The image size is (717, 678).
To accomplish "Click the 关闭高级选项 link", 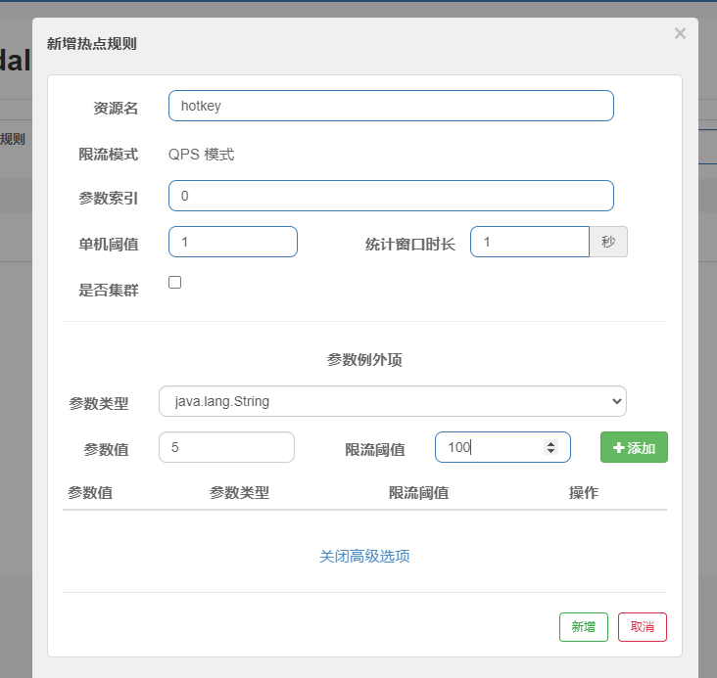I will click(364, 556).
